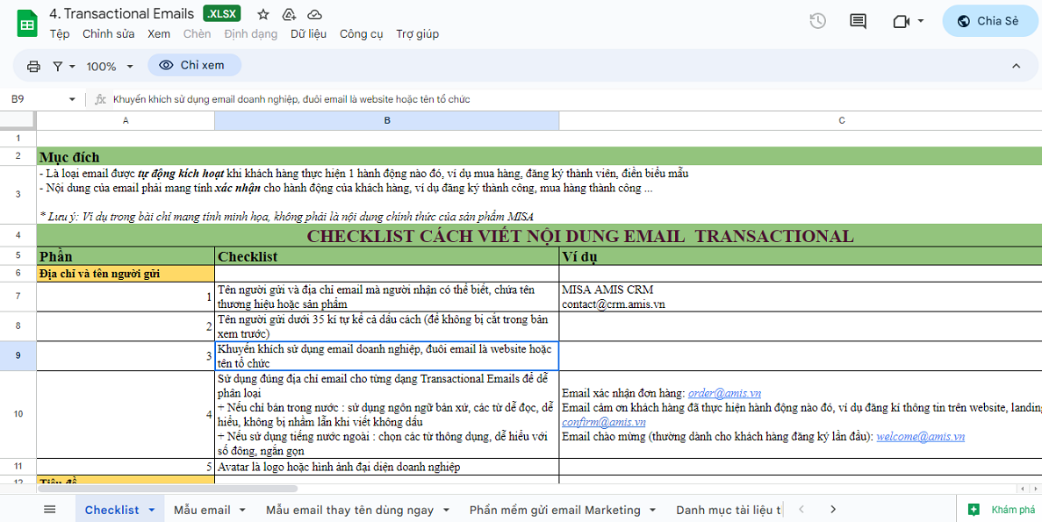Switch to the Danh mục tài liệu tab
This screenshot has width=1042, height=522.
coord(729,510)
